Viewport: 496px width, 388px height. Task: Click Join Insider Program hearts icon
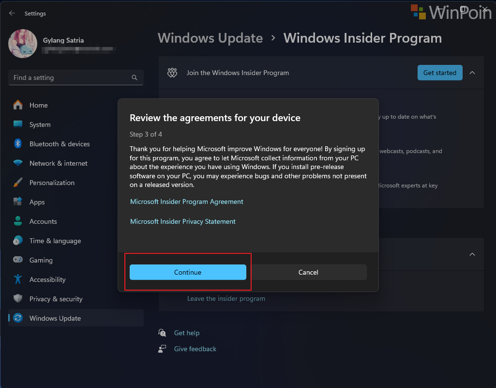pyautogui.click(x=172, y=73)
